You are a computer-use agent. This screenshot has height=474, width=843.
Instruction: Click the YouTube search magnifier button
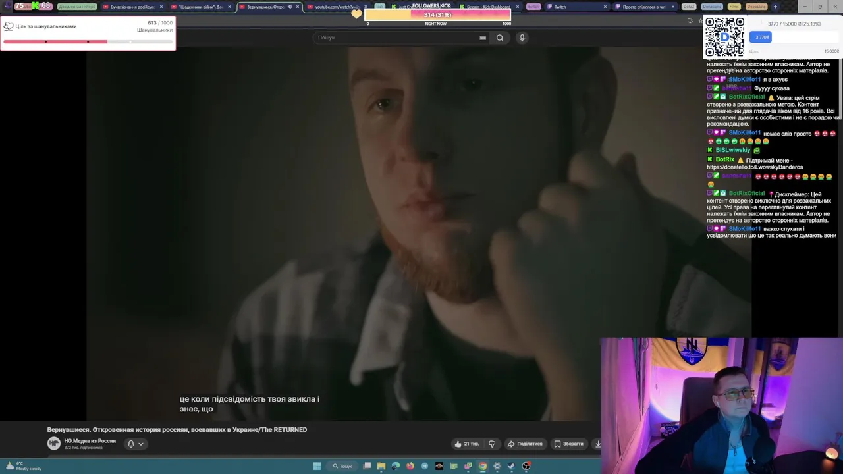tap(500, 38)
